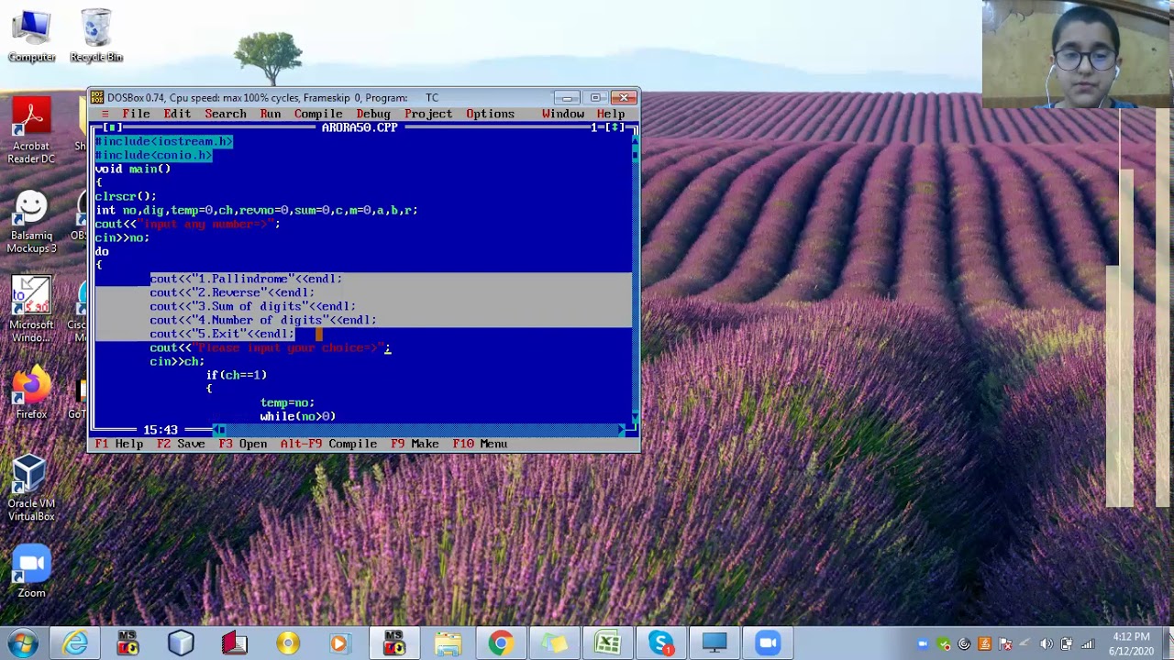Open the Window menu
Image resolution: width=1174 pixels, height=660 pixels.
pos(563,114)
